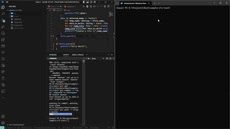Click the minimap preview in the editor
Image resolution: width=230 pixels, height=129 pixels.
(111, 14)
